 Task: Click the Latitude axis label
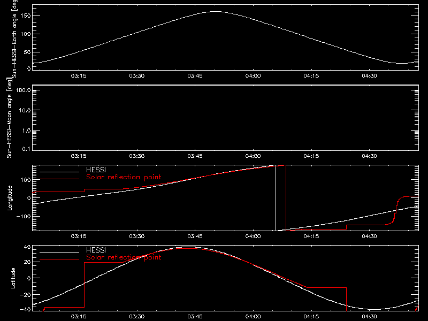(13, 278)
